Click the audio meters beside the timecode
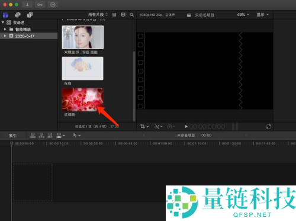This screenshot has width=296, height=221. [235, 127]
